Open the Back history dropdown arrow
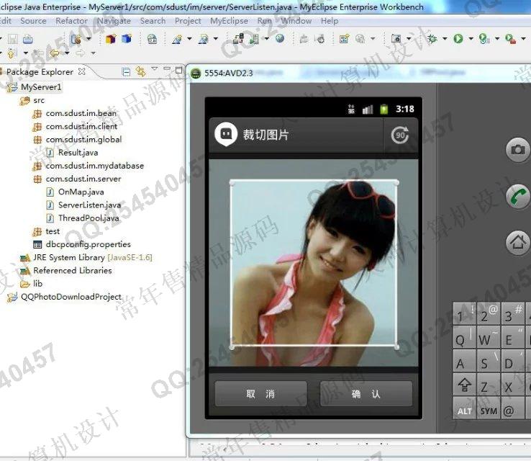Image resolution: width=531 pixels, height=461 pixels. point(67,53)
